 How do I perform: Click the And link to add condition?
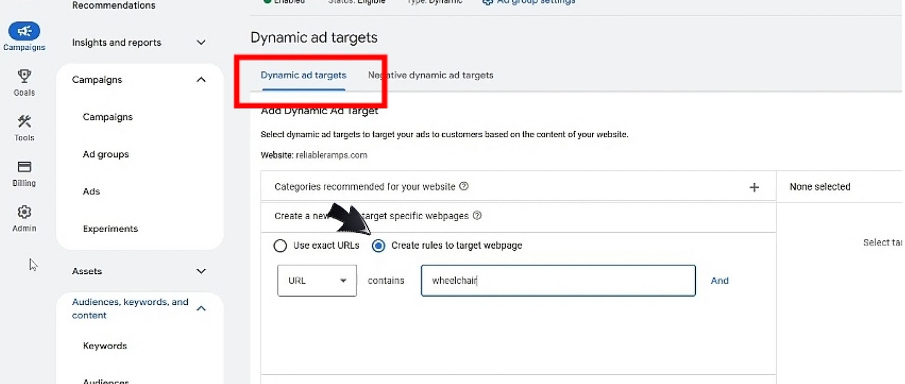[719, 281]
